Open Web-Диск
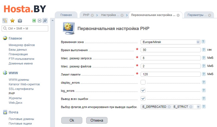This screenshot has height=127, width=217. [15, 103]
